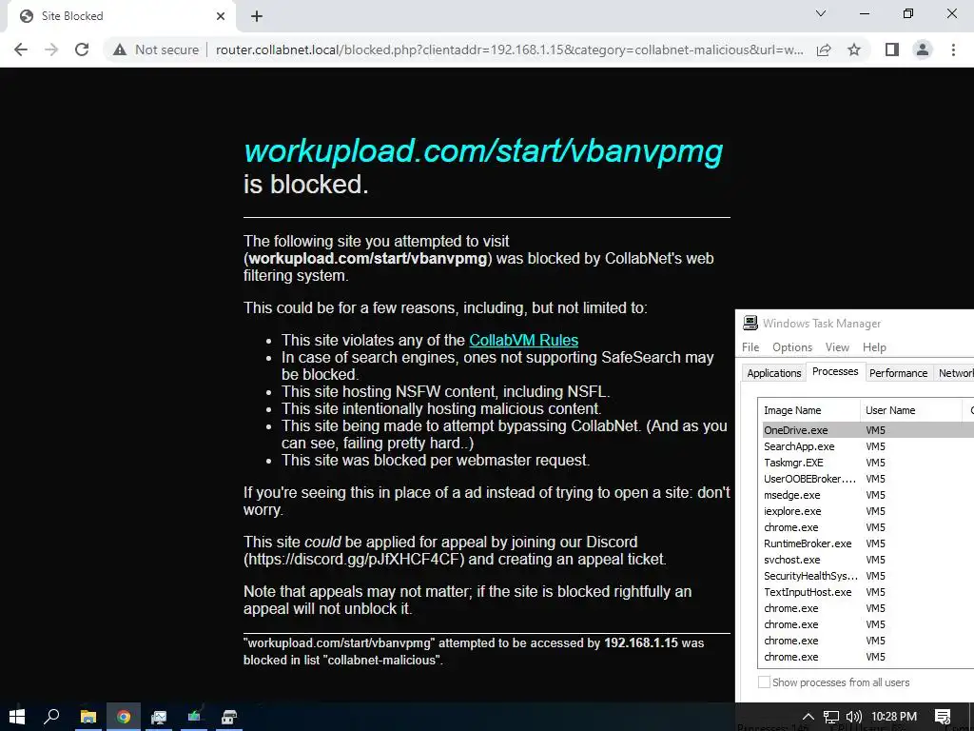Open File menu in Task Manager

(750, 346)
